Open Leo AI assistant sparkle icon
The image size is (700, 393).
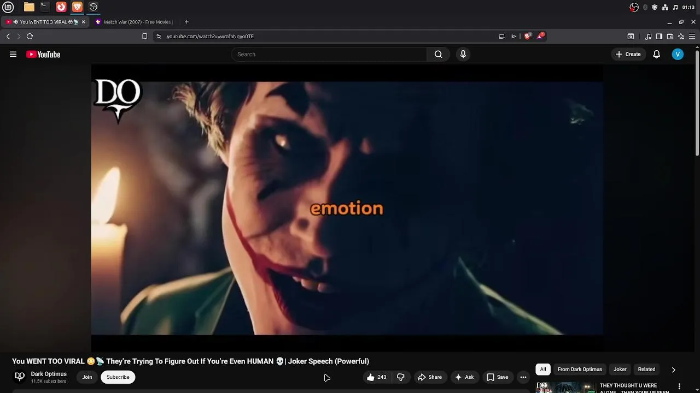681,36
